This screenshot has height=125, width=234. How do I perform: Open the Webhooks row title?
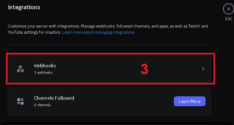click(45, 66)
